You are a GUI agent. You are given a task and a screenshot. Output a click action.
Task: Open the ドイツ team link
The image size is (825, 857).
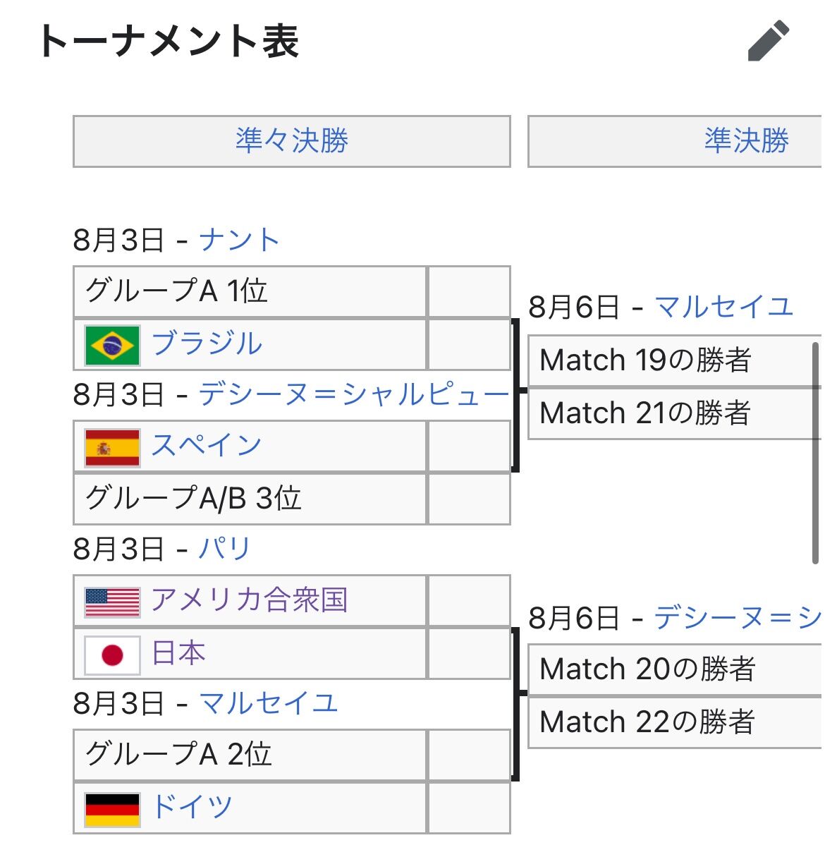(192, 807)
